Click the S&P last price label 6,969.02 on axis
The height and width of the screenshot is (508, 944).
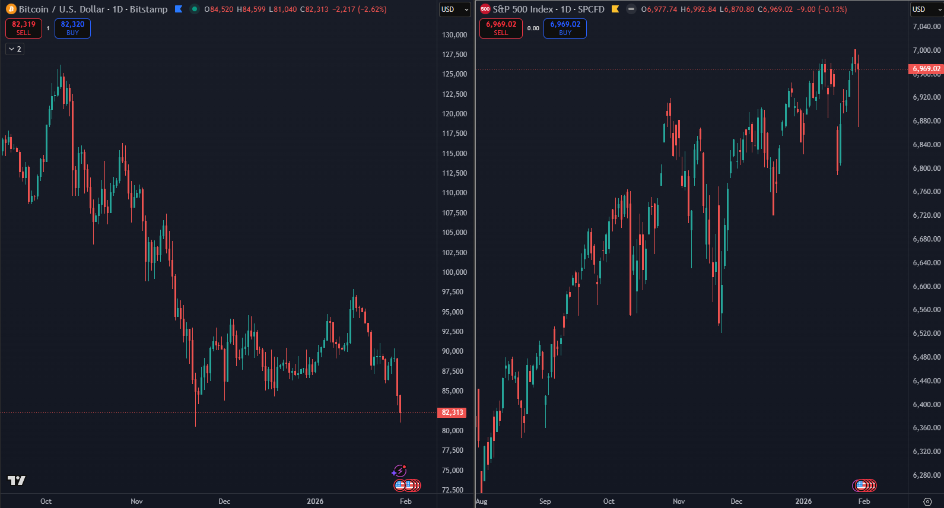coord(926,69)
